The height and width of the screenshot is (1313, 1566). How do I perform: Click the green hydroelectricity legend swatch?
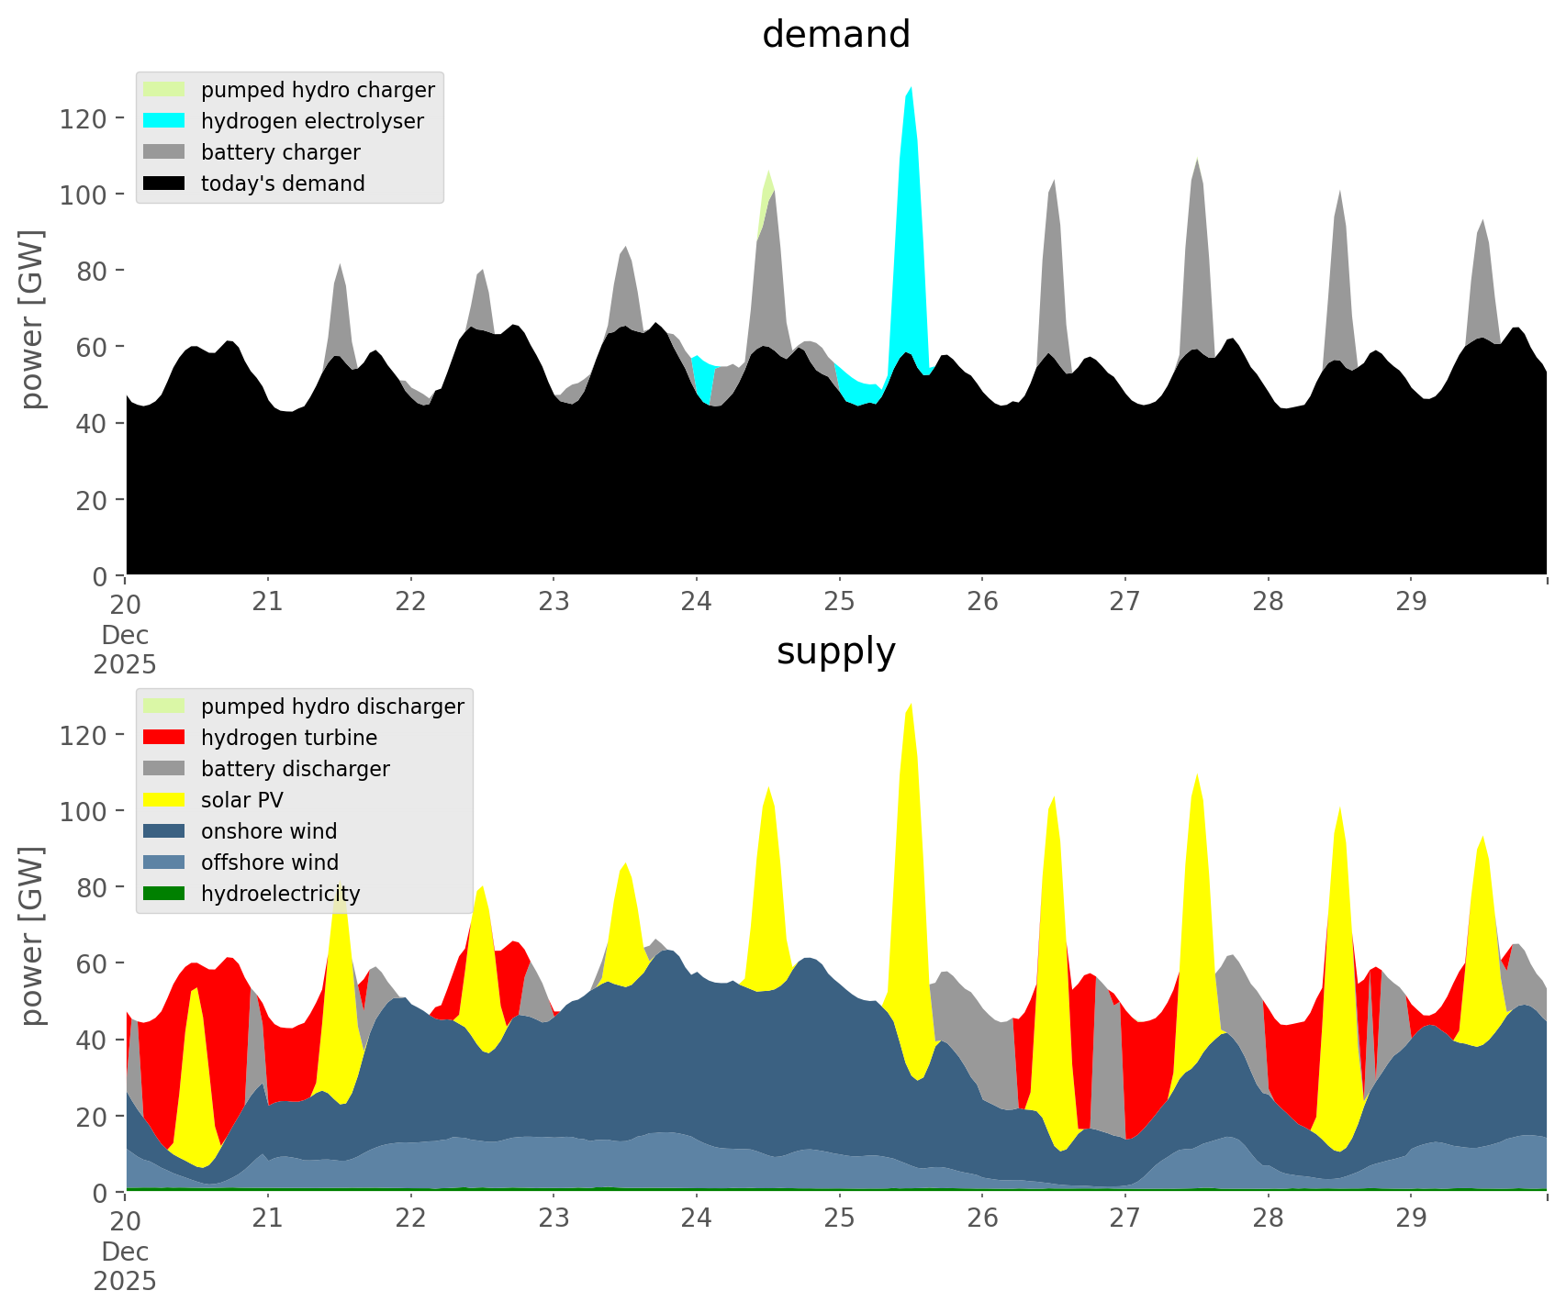coord(164,894)
